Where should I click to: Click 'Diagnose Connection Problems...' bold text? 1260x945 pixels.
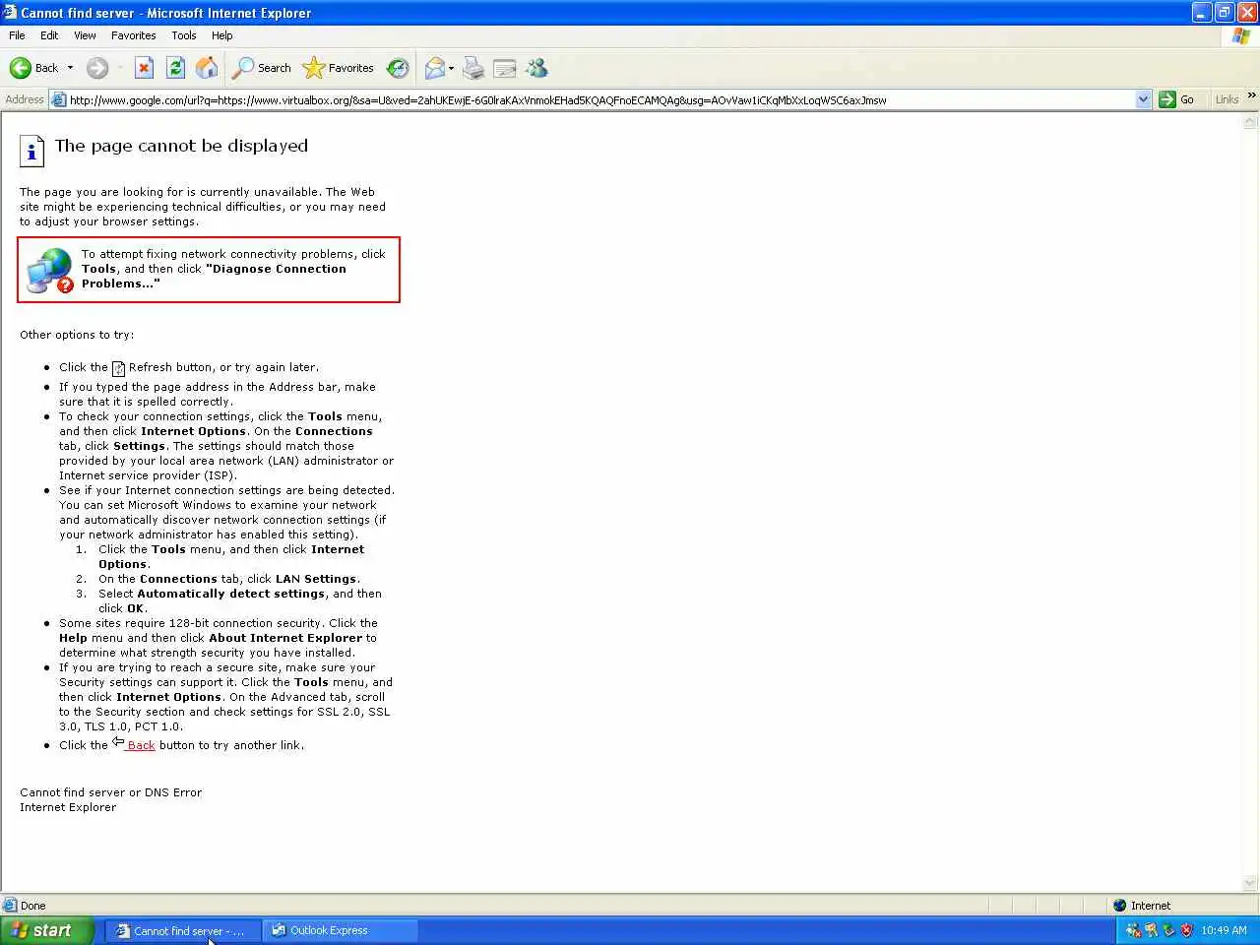pyautogui.click(x=214, y=276)
